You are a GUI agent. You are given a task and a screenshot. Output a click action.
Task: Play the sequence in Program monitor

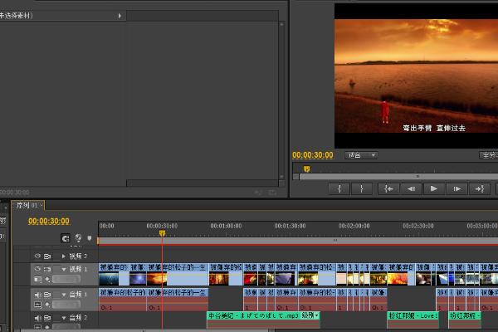tap(433, 189)
